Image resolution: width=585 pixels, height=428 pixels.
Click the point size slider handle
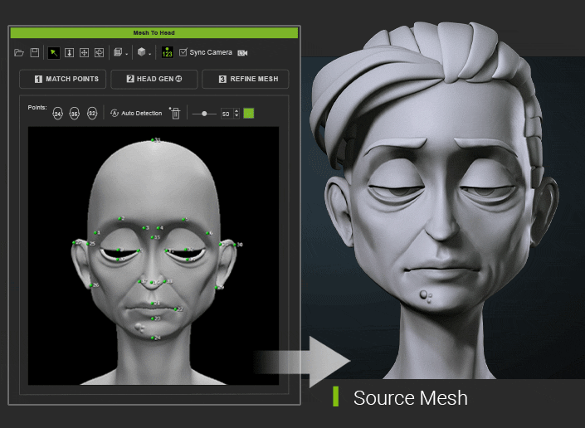[x=204, y=113]
